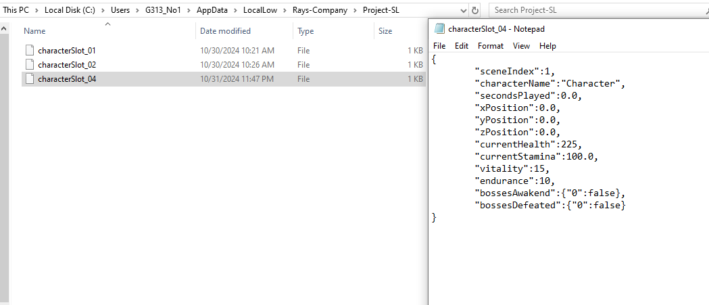The width and height of the screenshot is (709, 305).
Task: Open Notepad Format menu
Action: (x=491, y=46)
